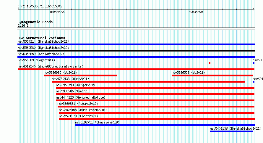This screenshot has height=143, width=263.
Task: Click the Cytogenetic Bands track title
Action: 35,22
